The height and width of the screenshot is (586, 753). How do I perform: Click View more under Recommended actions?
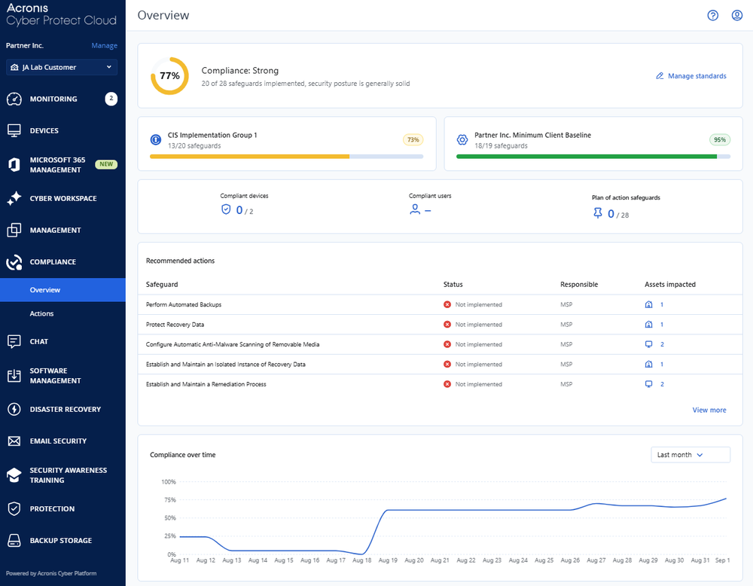point(709,411)
